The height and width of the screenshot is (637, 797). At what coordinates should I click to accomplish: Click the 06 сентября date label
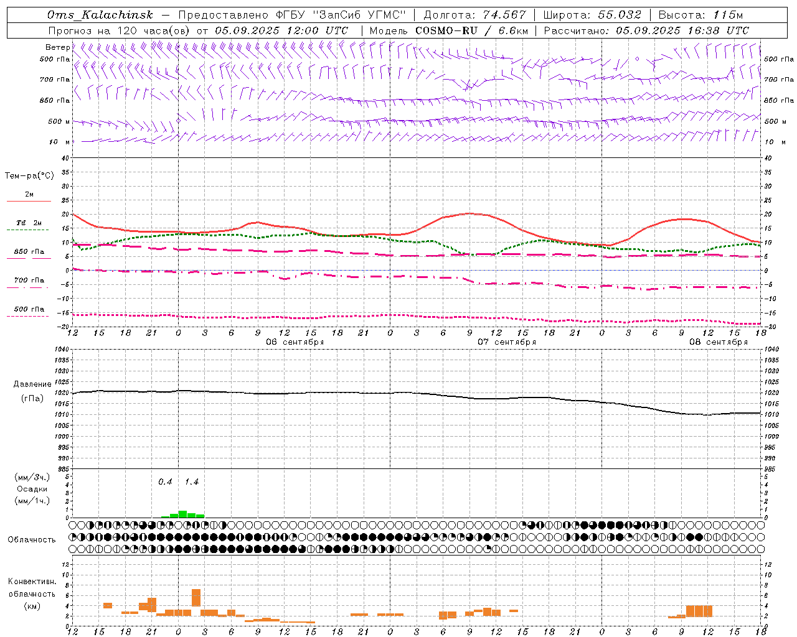(x=295, y=342)
